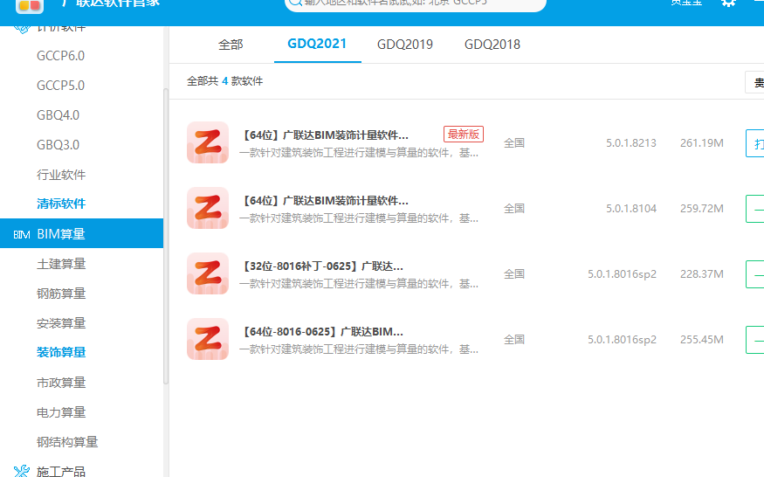The image size is (764, 477).
Task: Open the 【32位-8016补丁-0625】 software title
Action: [321, 266]
